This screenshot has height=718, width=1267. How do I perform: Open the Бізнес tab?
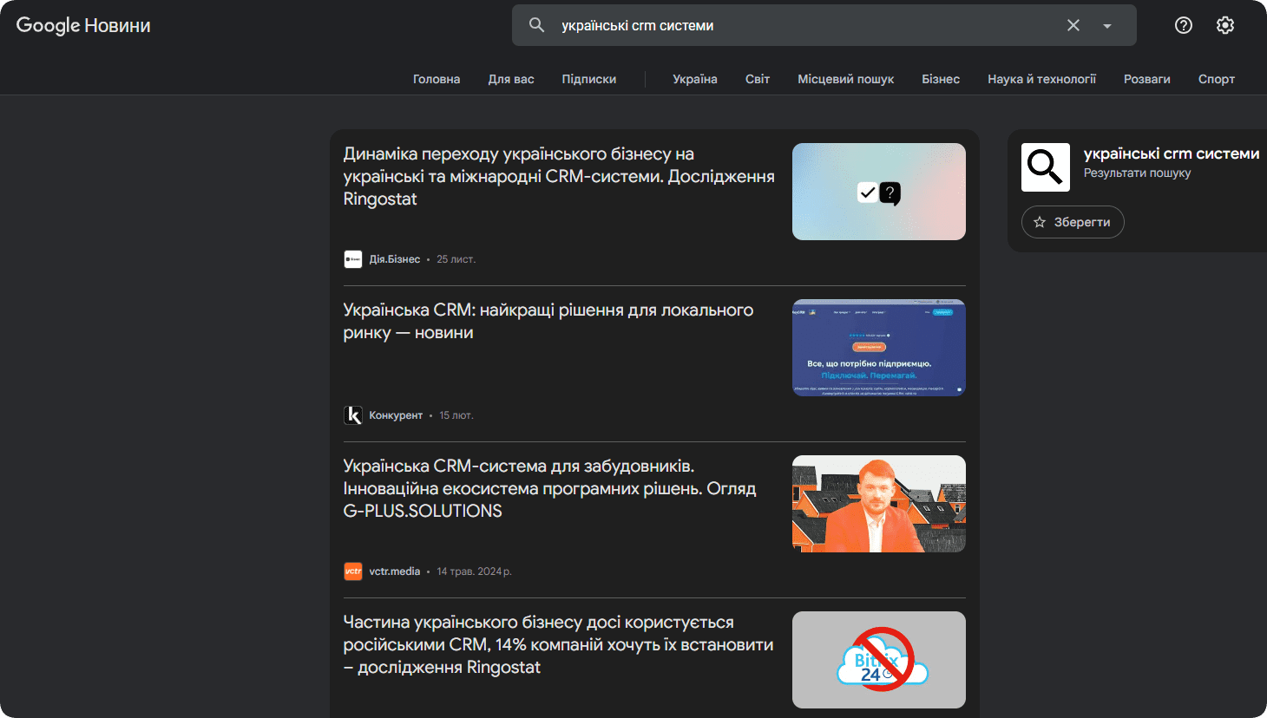(x=941, y=79)
